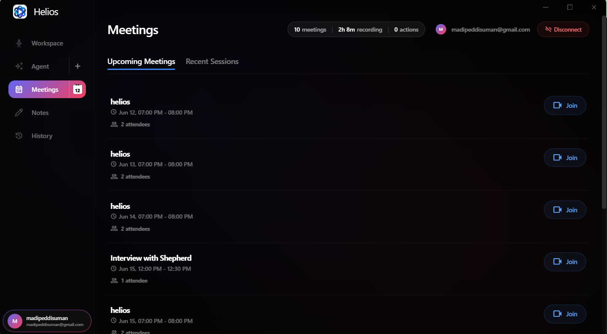The width and height of the screenshot is (607, 334).
Task: Add a new agent with plus icon
Action: (x=77, y=66)
